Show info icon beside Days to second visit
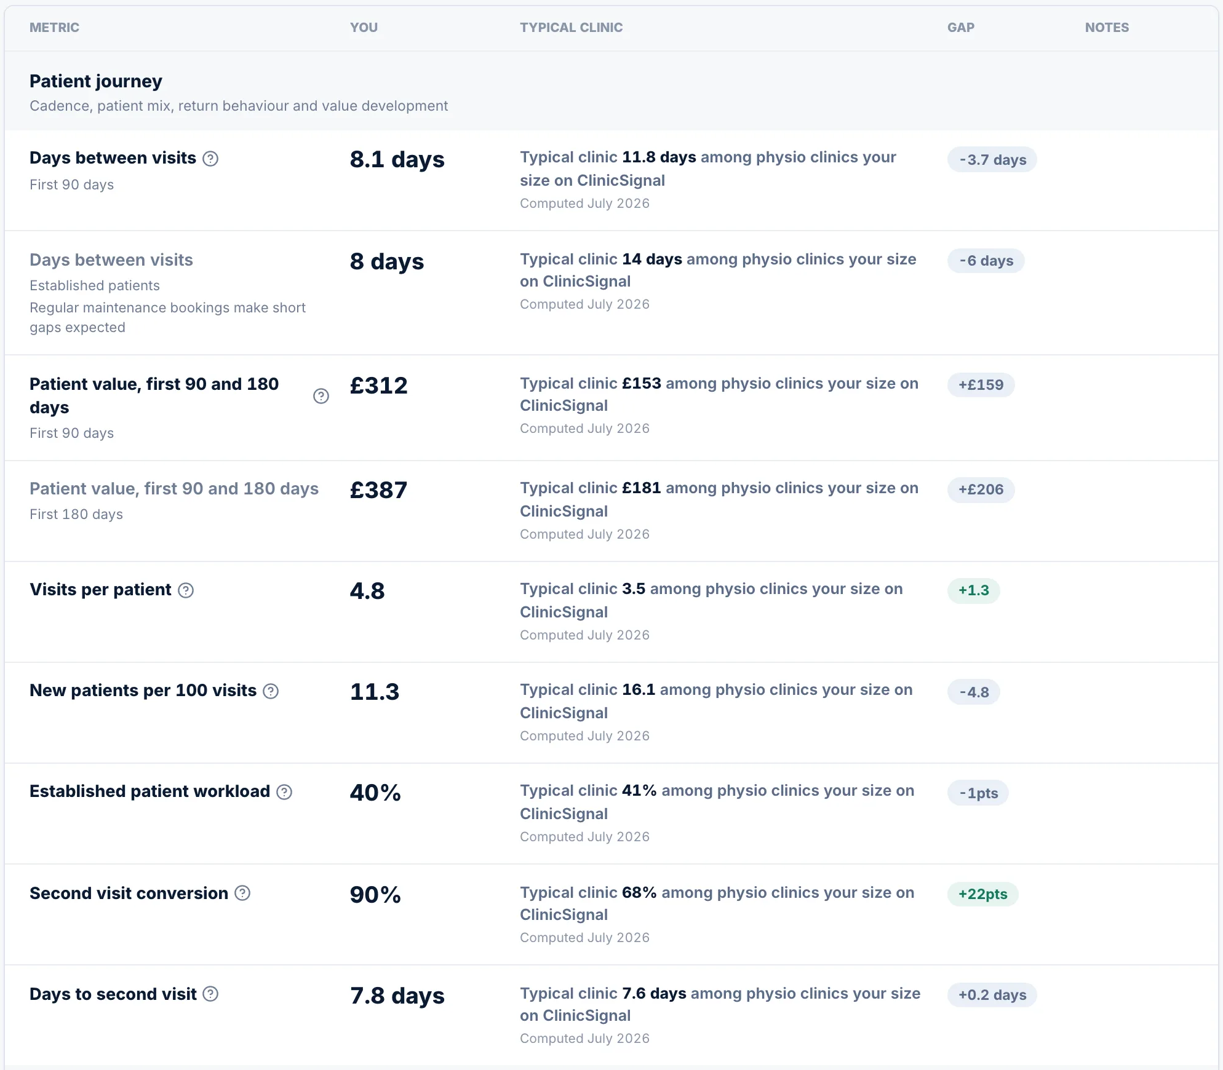The width and height of the screenshot is (1223, 1070). pos(210,994)
